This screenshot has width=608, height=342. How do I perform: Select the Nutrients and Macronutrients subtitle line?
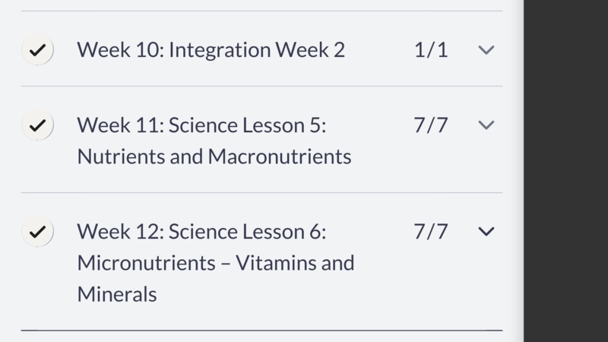pos(214,157)
